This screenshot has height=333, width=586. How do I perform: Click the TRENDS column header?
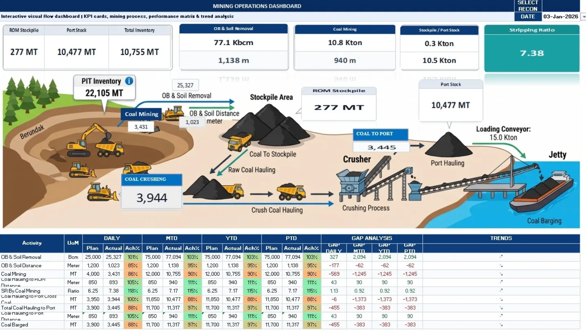click(501, 238)
